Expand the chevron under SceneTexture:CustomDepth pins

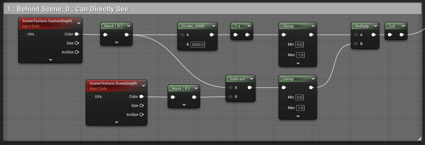coord(50,60)
